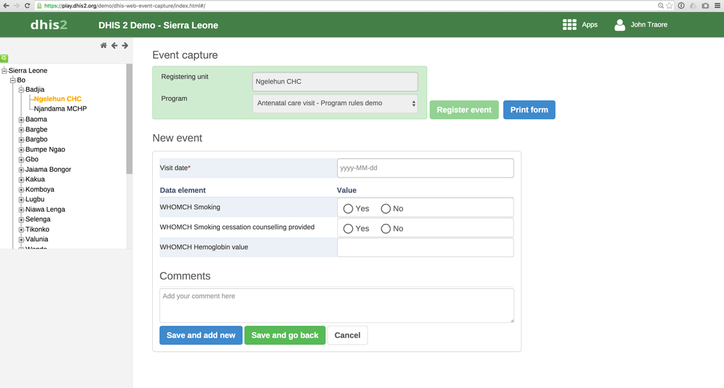Click the Visit date input field

[425, 168]
